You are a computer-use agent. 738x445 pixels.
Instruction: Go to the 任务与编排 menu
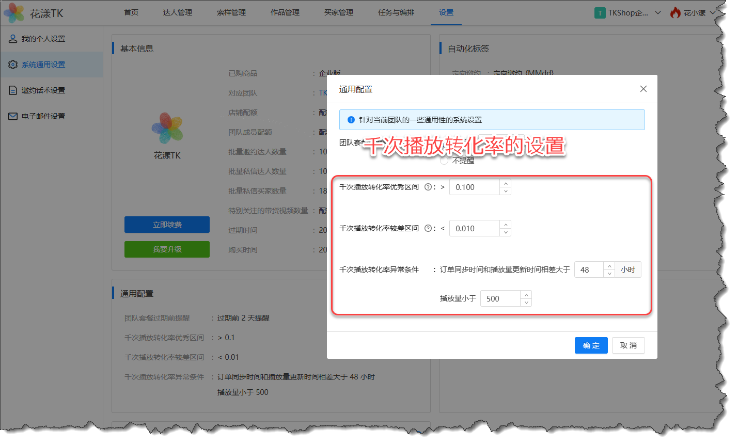click(x=396, y=12)
